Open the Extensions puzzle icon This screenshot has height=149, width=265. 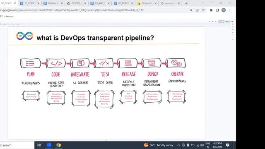[211, 10]
